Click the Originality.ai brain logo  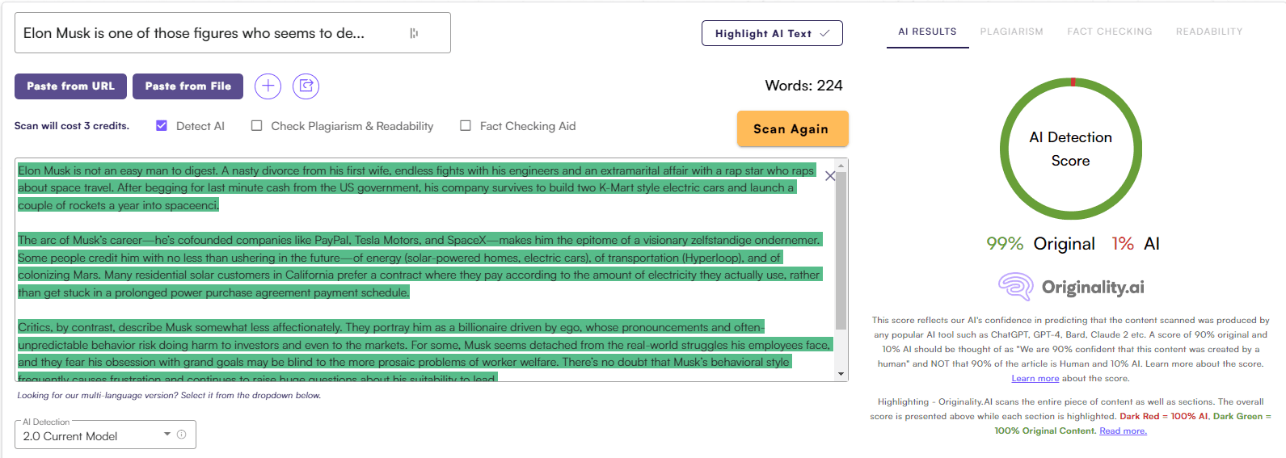(x=1015, y=287)
